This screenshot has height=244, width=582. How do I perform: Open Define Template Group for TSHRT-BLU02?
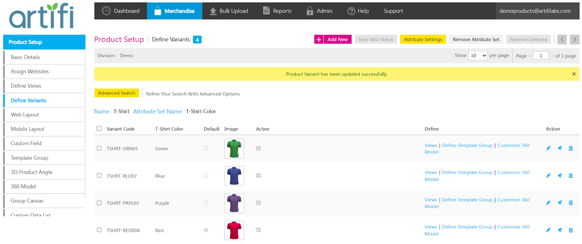467,172
